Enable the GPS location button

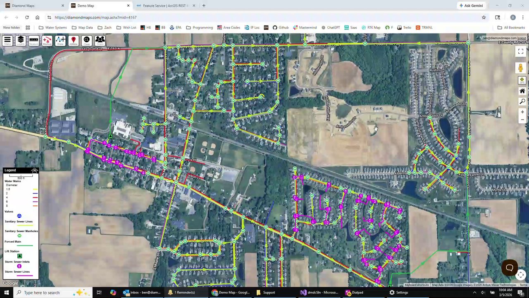(x=522, y=80)
